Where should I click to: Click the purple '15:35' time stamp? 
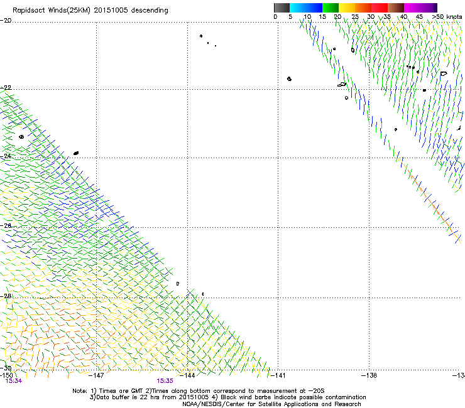tap(165, 381)
